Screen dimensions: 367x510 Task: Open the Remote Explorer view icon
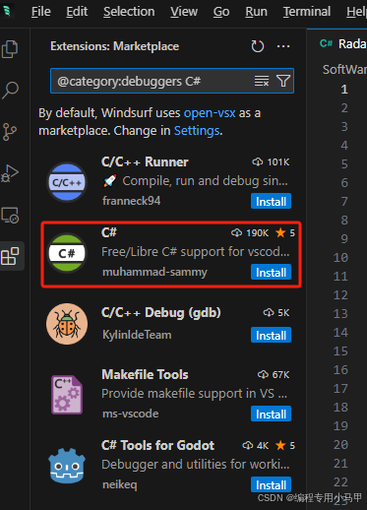pos(10,216)
